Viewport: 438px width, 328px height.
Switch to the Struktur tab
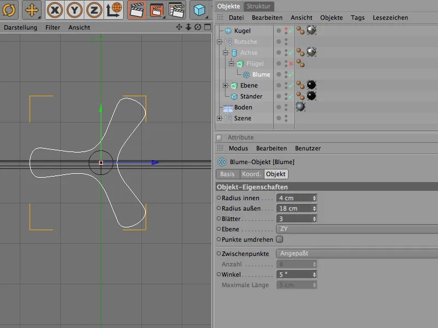coord(258,6)
